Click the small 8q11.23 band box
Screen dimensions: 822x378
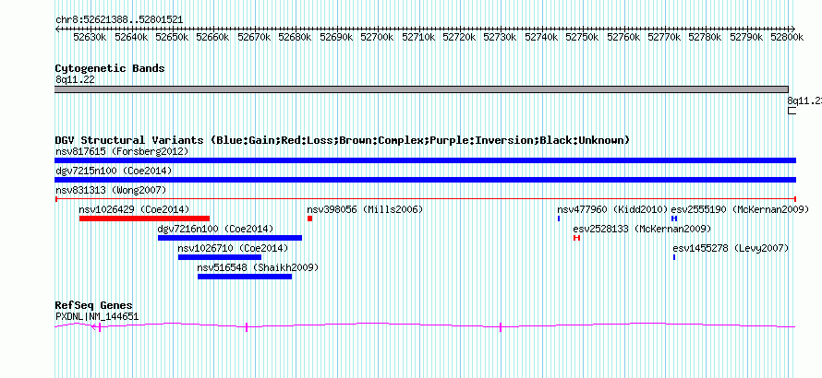(792, 111)
